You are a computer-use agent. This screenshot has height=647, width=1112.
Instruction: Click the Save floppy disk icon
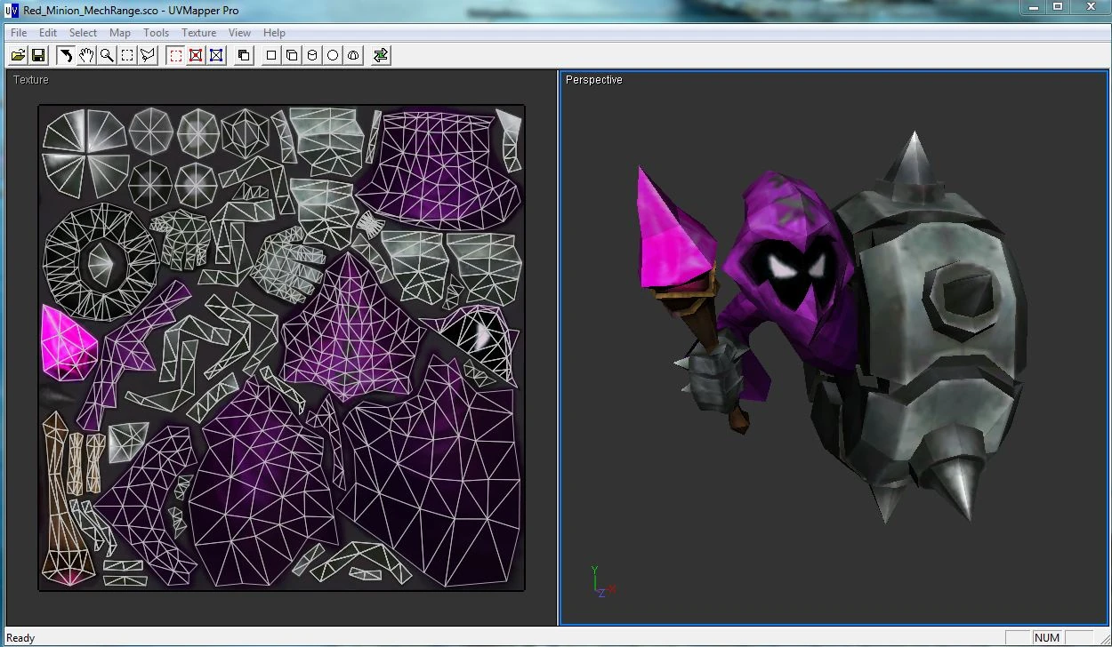(38, 55)
